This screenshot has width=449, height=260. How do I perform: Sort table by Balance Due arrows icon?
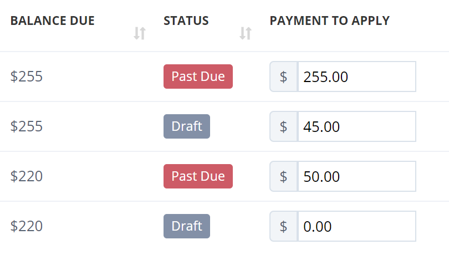[140, 33]
